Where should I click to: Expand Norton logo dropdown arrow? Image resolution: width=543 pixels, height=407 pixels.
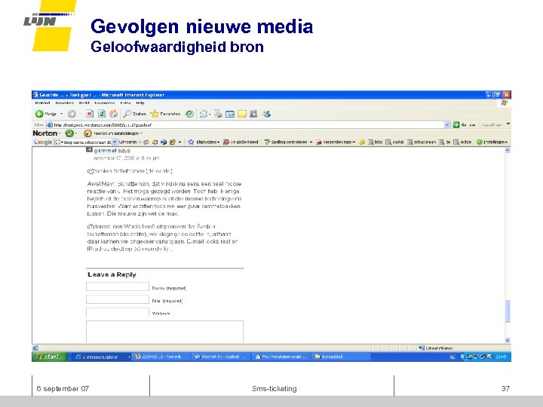point(60,133)
